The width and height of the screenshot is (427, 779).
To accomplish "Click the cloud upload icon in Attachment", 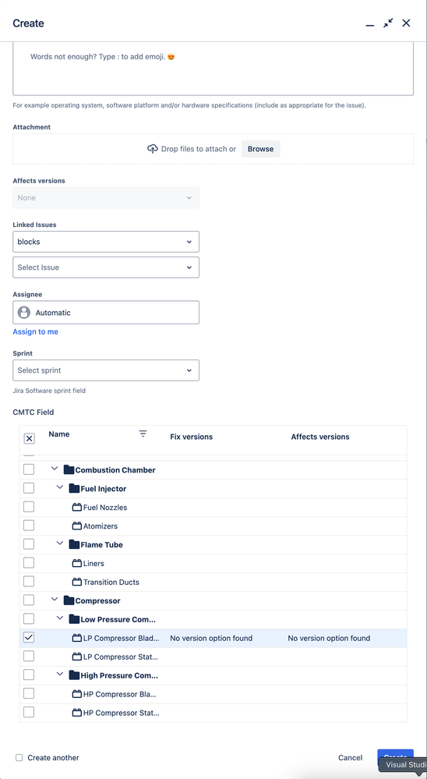I will tap(153, 149).
